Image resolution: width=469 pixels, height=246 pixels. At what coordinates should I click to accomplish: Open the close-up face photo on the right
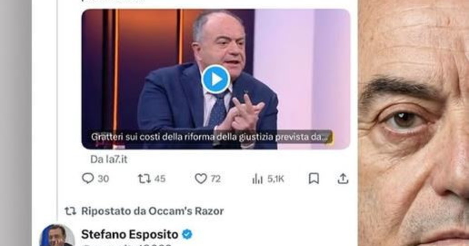tap(414, 123)
